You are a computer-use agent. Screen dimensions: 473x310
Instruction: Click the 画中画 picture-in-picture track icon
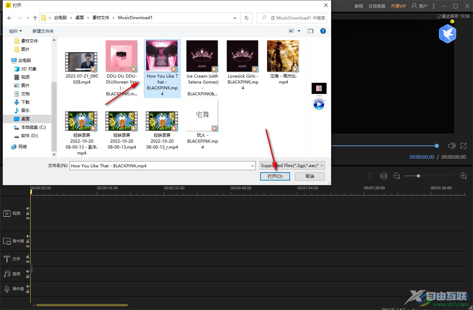(x=7, y=241)
